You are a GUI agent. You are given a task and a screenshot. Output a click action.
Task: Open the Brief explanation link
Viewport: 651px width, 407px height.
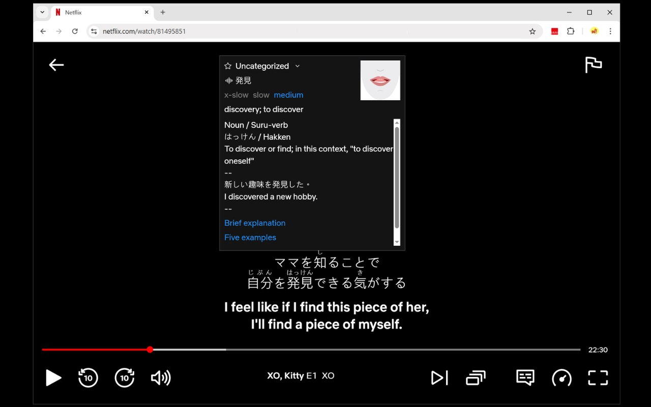tap(255, 223)
